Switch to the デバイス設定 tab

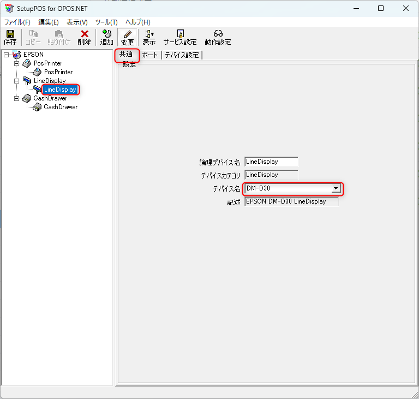point(182,55)
